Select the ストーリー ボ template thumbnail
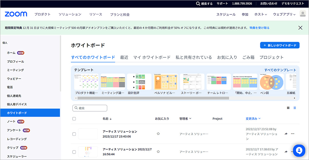 [192, 82]
